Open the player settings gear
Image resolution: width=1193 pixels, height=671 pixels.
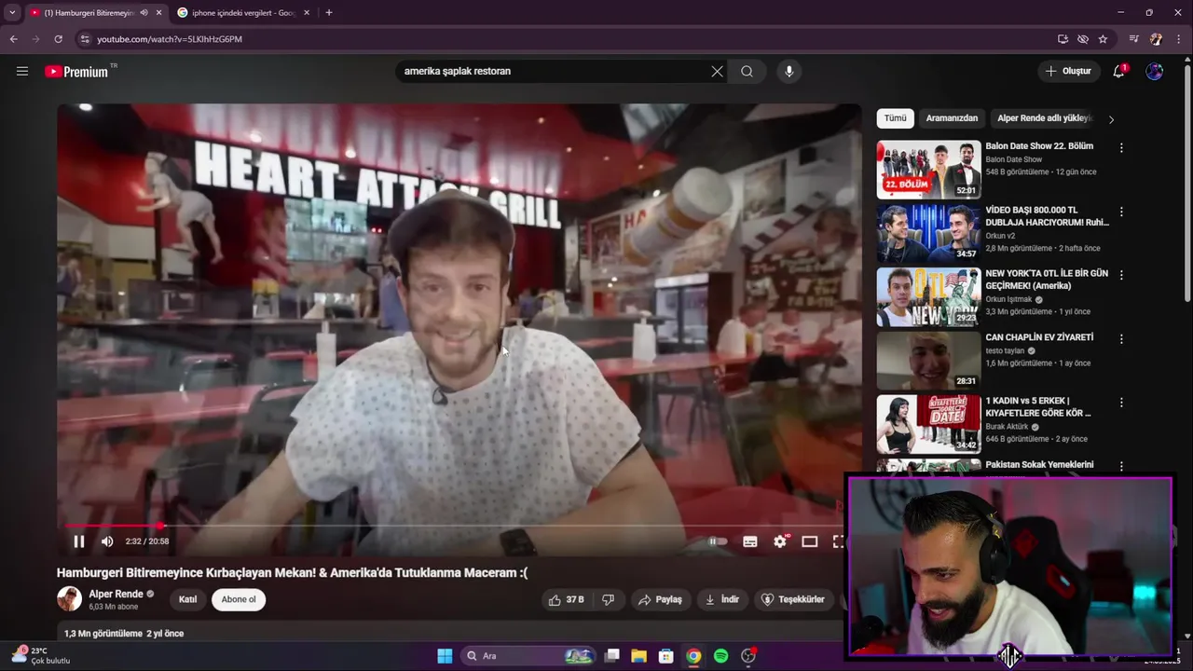(780, 541)
